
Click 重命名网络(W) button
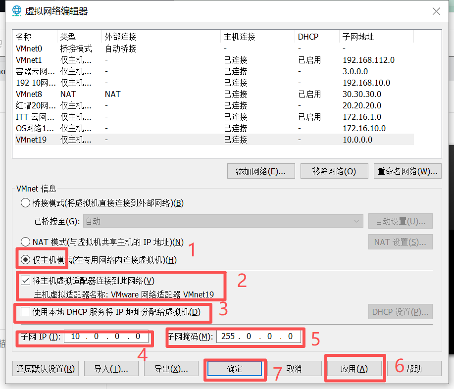point(407,171)
